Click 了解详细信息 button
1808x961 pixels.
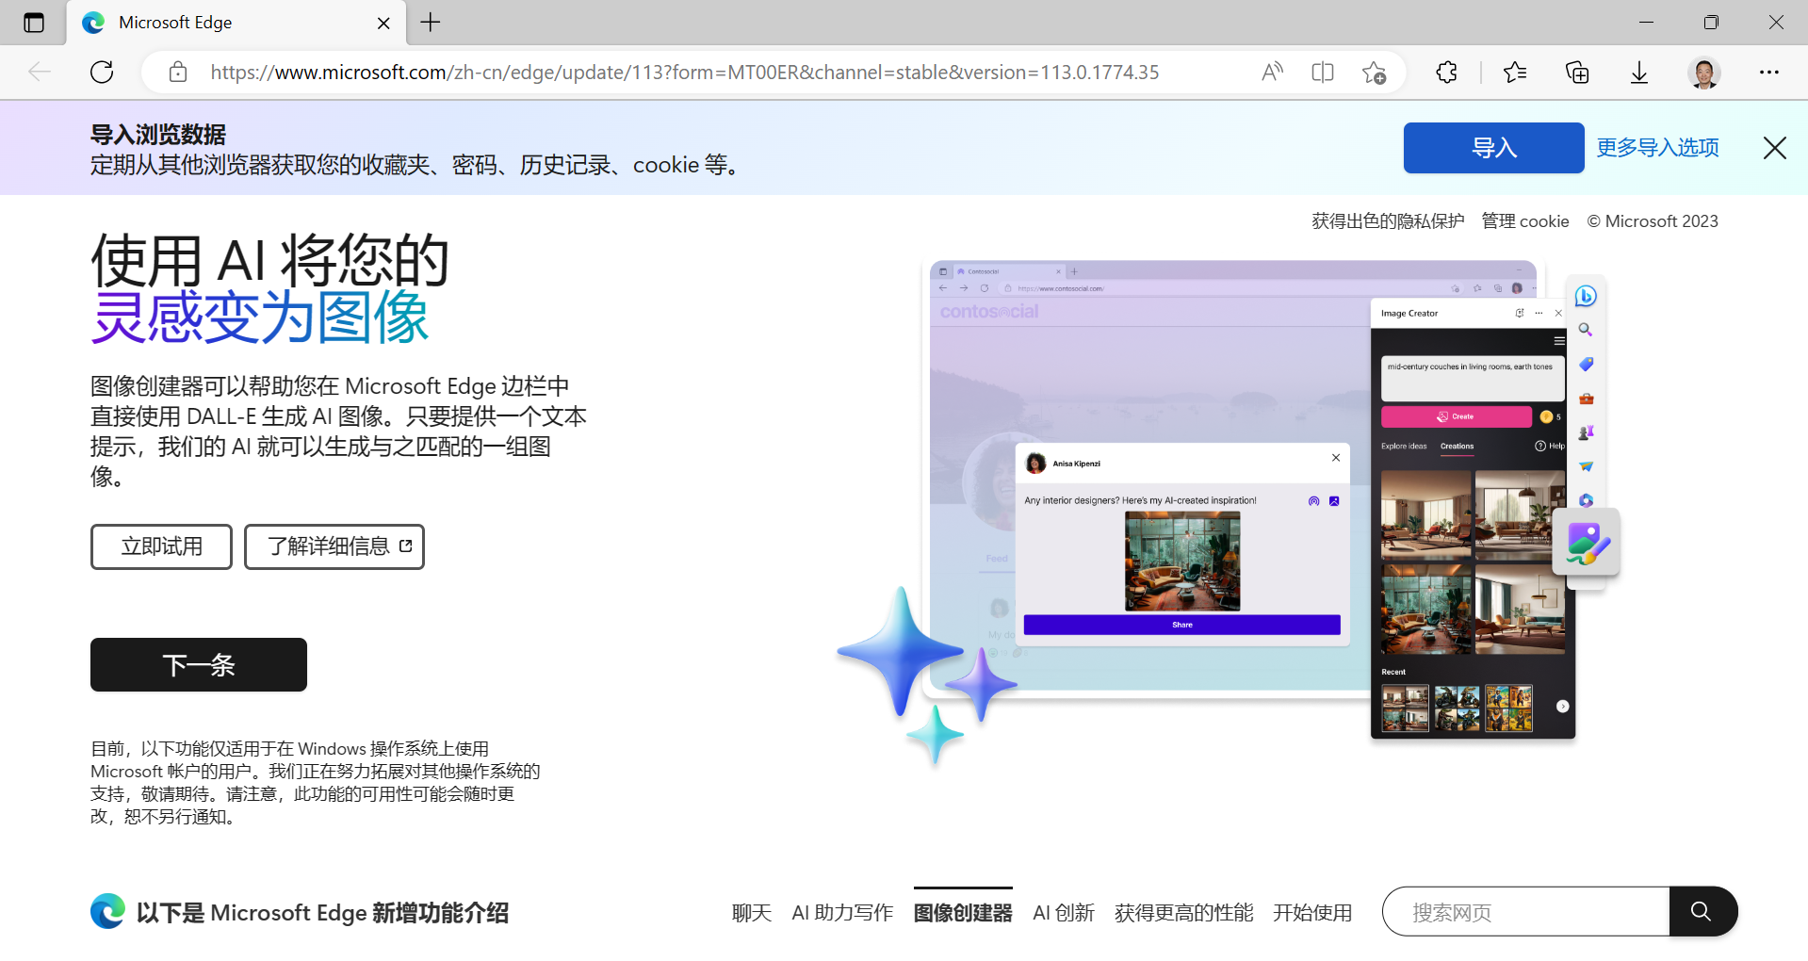(334, 546)
